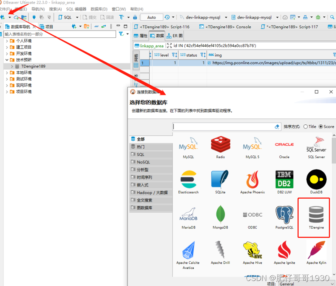The image size is (336, 286).
Task: Expand the 测试环境 folder
Action: point(7,79)
